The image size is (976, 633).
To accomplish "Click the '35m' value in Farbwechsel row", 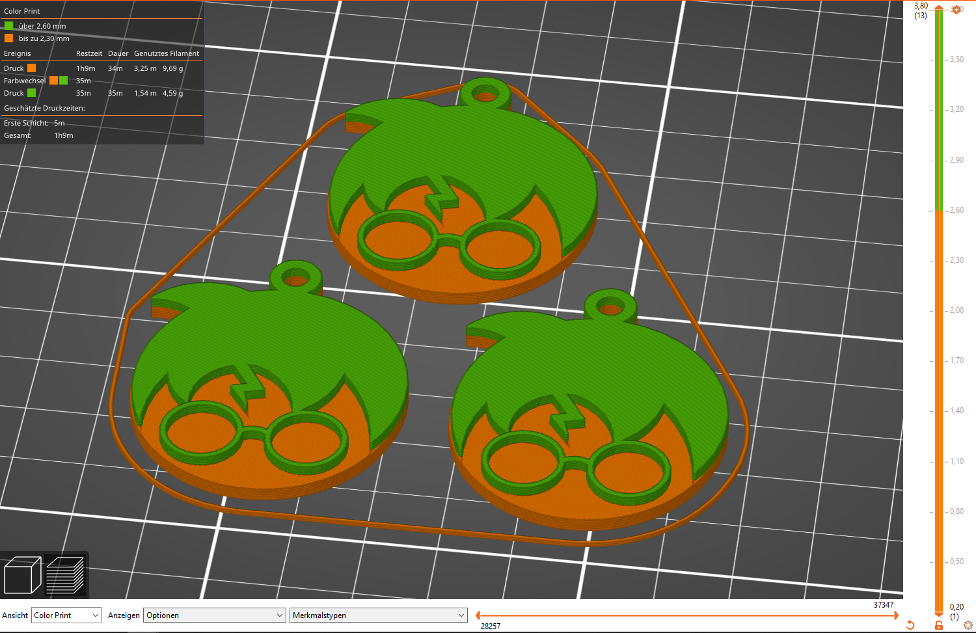I will (83, 81).
